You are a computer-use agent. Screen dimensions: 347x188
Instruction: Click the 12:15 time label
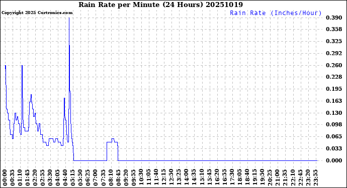click(x=164, y=178)
